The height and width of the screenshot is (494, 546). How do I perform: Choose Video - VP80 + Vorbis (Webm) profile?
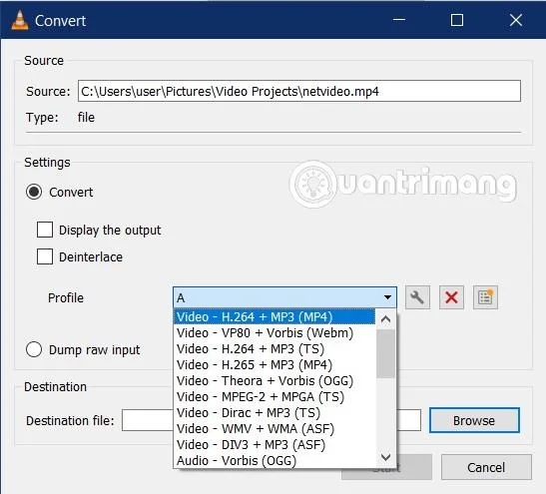(274, 332)
